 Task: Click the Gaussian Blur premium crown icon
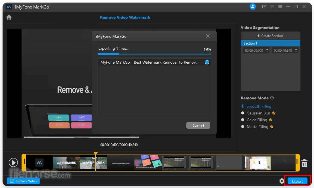(x=274, y=113)
